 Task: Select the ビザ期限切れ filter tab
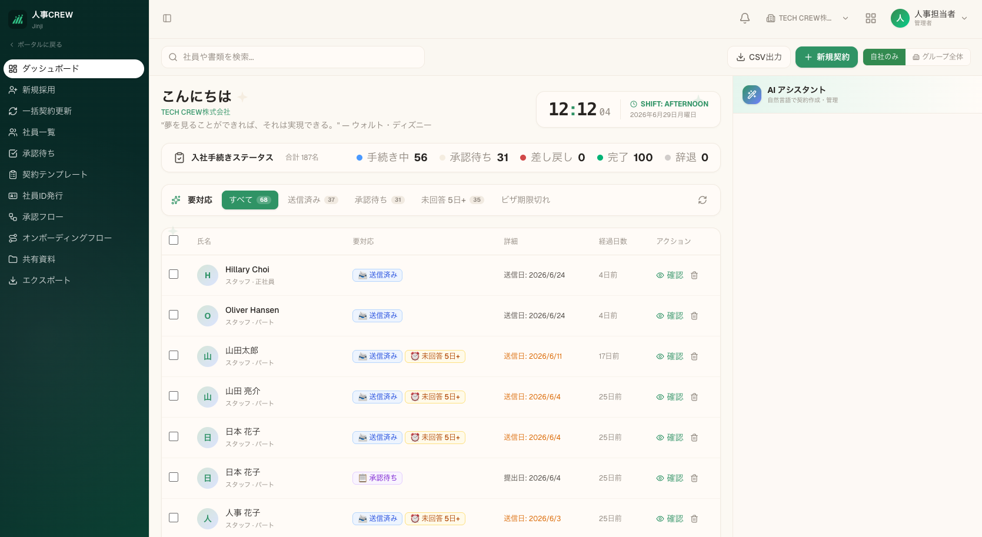pos(525,200)
